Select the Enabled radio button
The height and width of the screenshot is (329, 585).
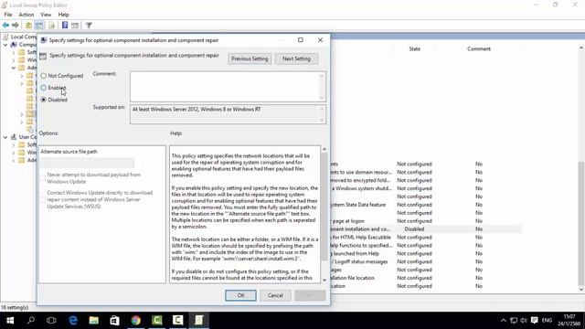pyautogui.click(x=44, y=88)
